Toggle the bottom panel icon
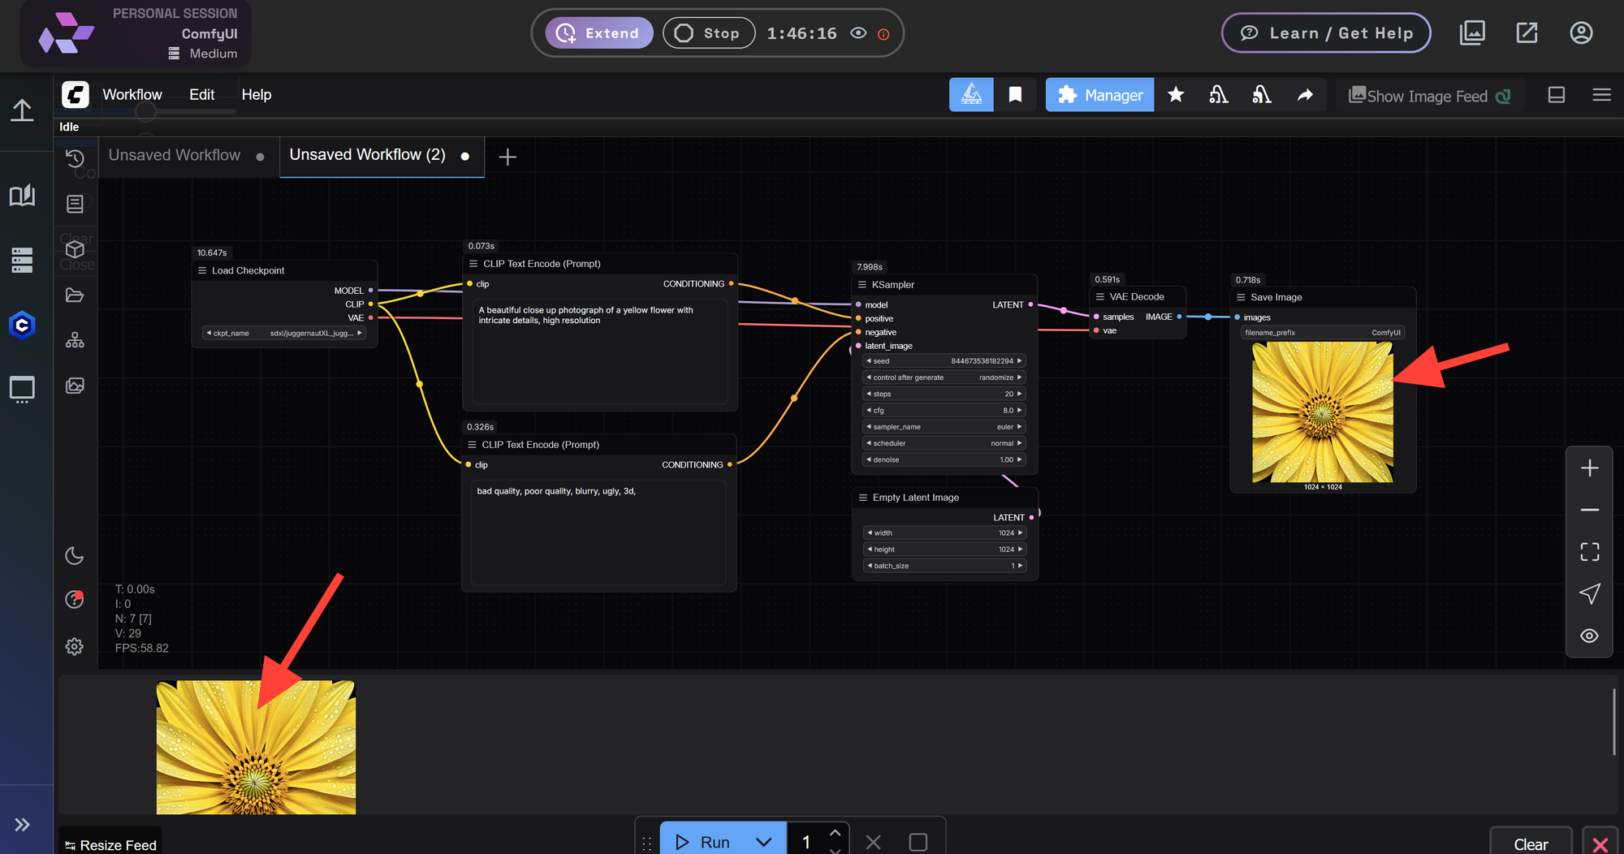Image resolution: width=1624 pixels, height=854 pixels. click(1557, 95)
